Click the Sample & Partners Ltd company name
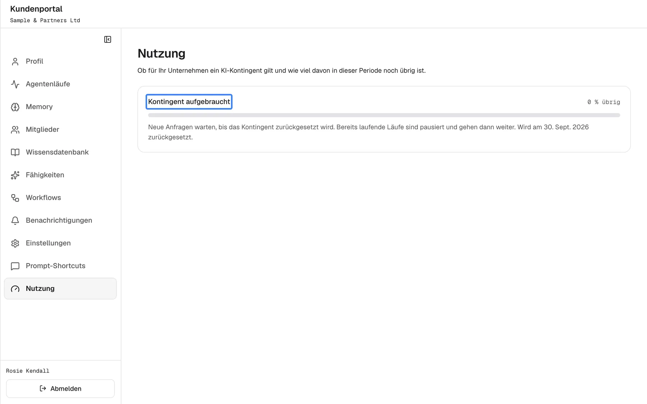This screenshot has height=404, width=647. pyautogui.click(x=45, y=20)
